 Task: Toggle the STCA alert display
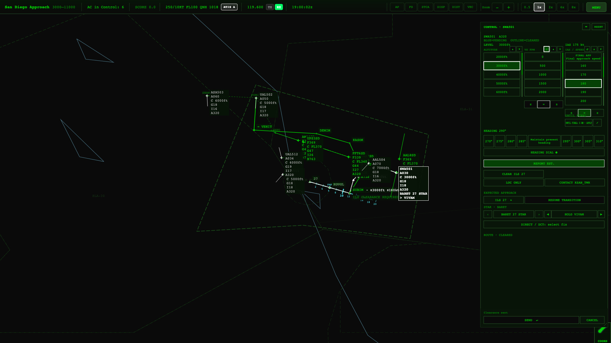[x=425, y=7]
